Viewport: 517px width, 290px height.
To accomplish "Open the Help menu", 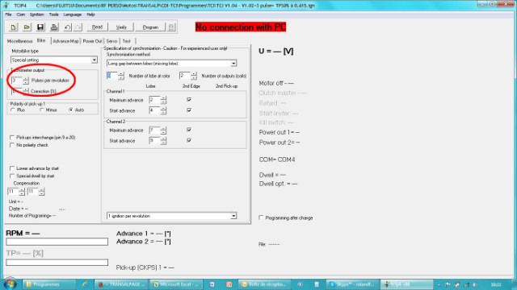I will (90, 14).
